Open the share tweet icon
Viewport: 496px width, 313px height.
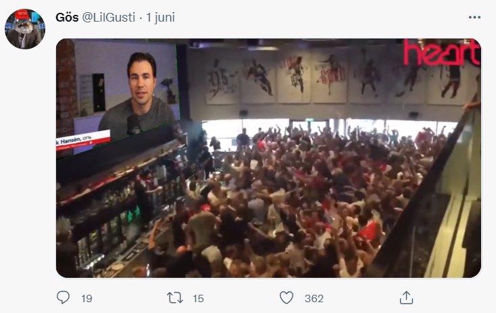tap(406, 298)
